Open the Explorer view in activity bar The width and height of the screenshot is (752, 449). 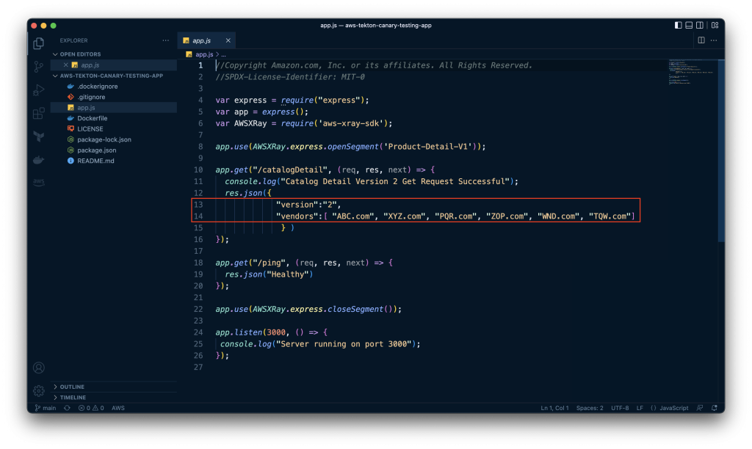click(x=39, y=43)
